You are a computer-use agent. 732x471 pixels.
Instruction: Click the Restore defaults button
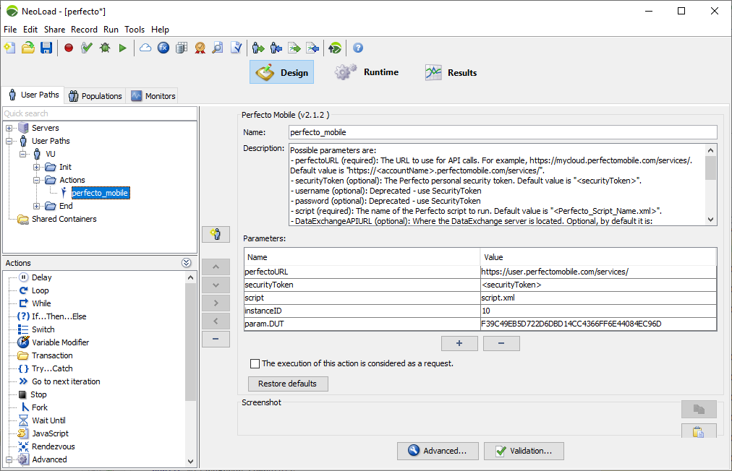pos(288,384)
